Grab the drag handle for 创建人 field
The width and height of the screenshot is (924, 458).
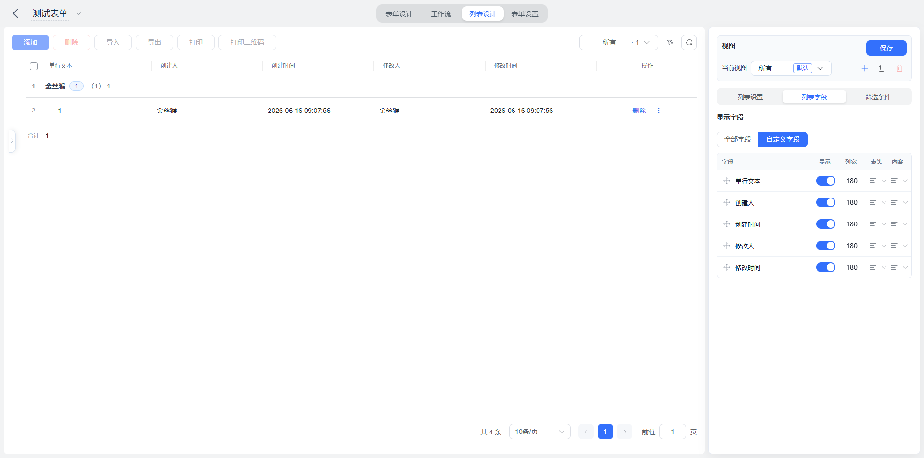[727, 202]
